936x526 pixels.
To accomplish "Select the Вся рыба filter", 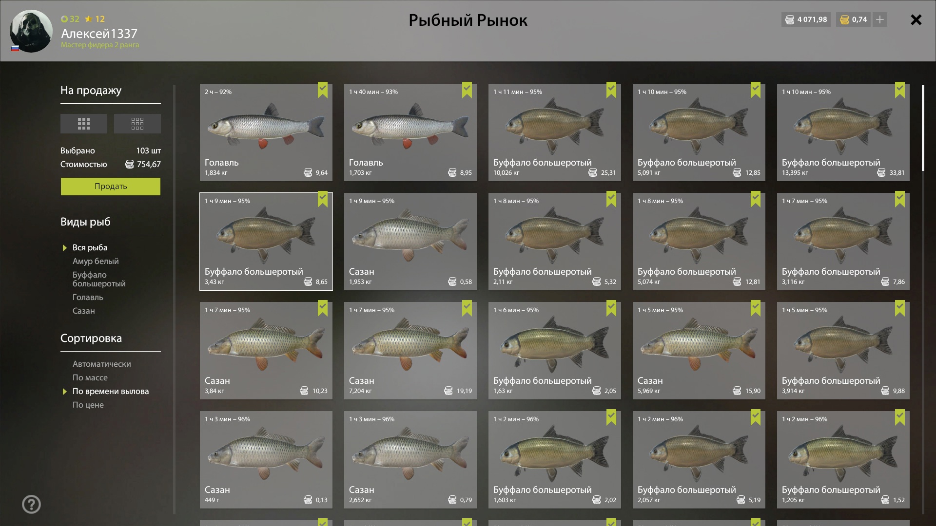I will click(90, 247).
